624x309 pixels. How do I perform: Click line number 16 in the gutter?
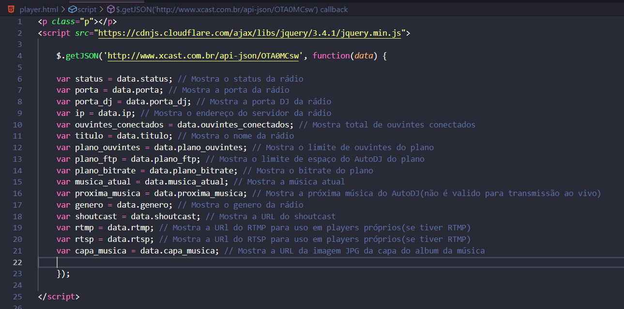(17, 193)
